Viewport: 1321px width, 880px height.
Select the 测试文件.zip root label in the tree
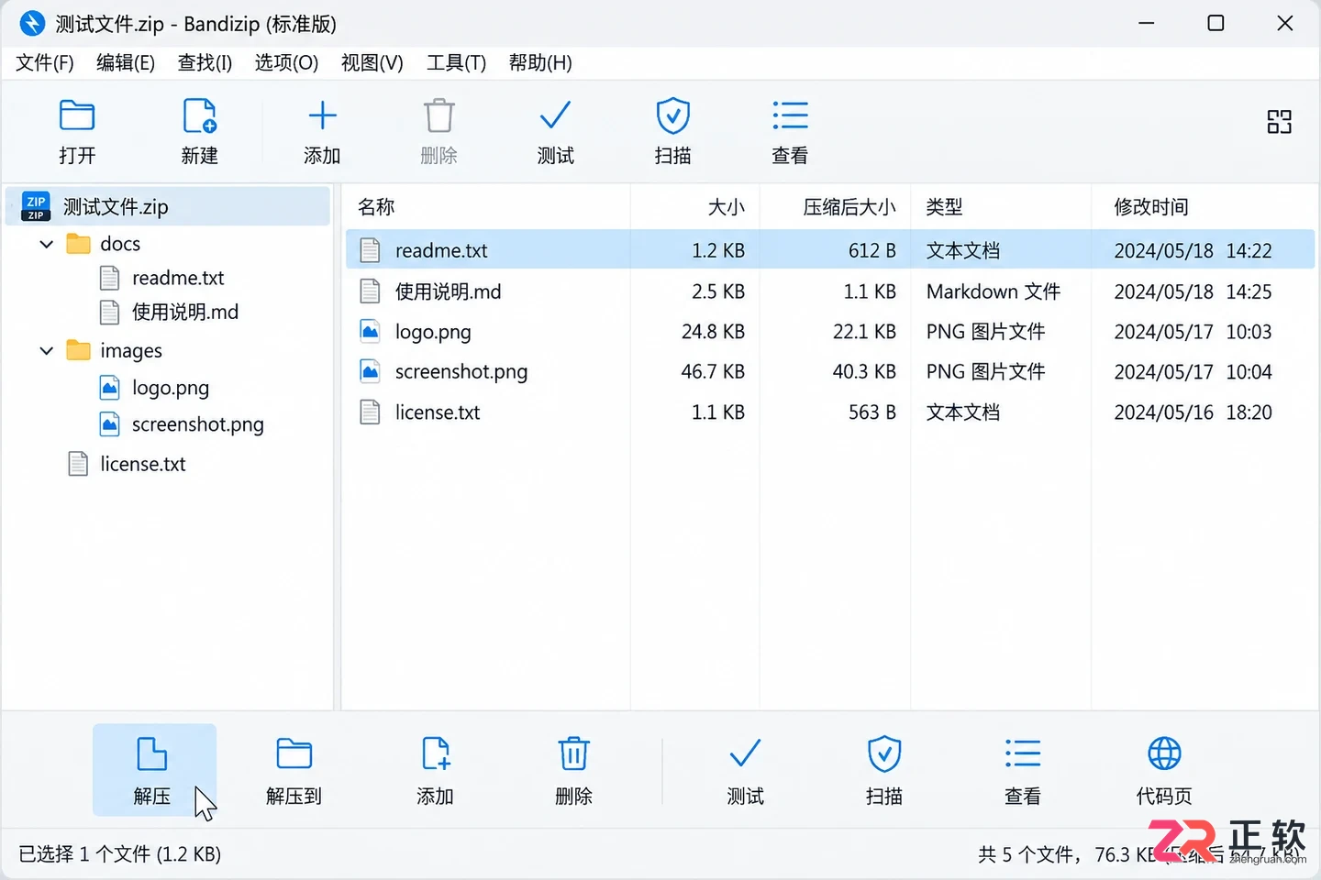pyautogui.click(x=116, y=207)
